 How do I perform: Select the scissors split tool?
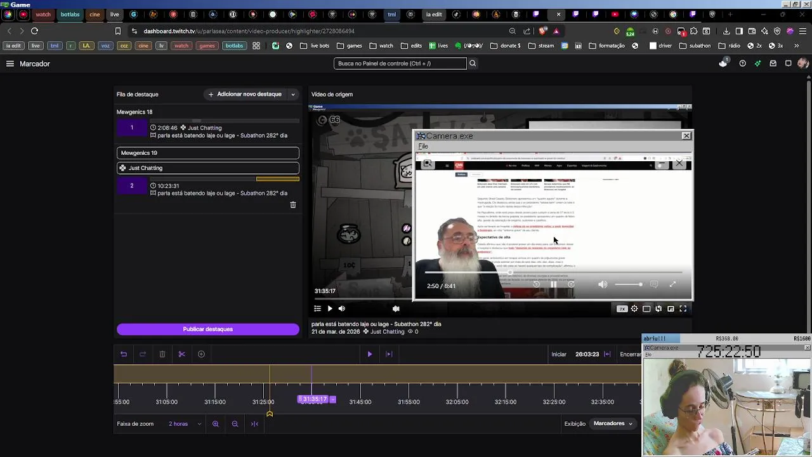(181, 354)
